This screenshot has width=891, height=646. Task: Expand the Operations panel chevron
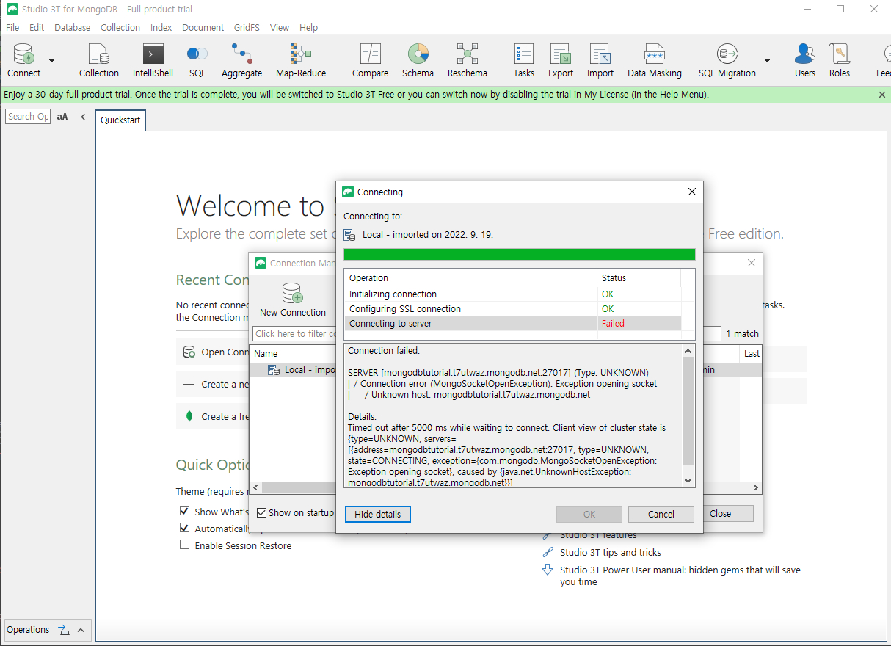81,630
